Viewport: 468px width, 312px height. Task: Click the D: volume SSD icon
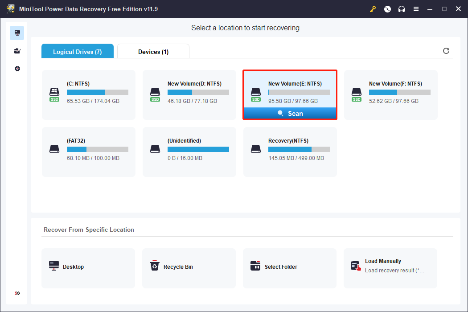(x=155, y=94)
